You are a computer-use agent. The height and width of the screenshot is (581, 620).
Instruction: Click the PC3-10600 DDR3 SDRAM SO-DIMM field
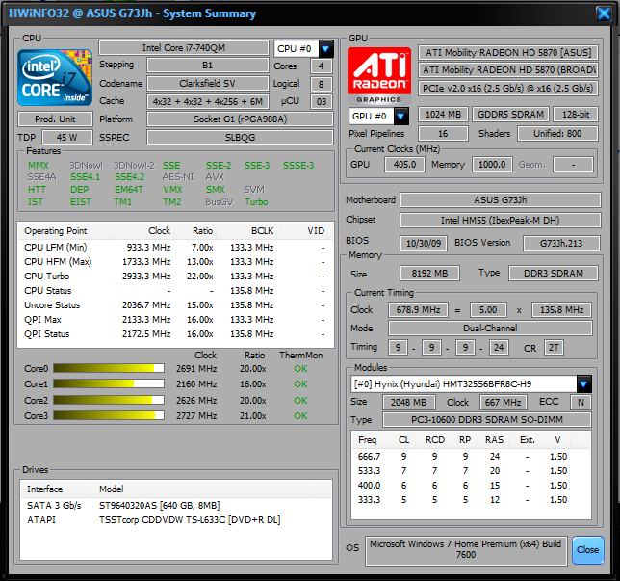tap(487, 419)
